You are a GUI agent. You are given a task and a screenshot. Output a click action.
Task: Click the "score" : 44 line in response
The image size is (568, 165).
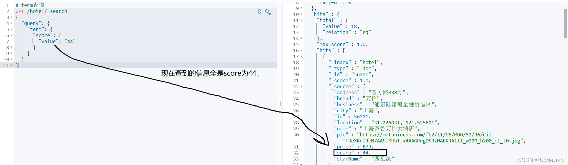pyautogui.click(x=352, y=153)
